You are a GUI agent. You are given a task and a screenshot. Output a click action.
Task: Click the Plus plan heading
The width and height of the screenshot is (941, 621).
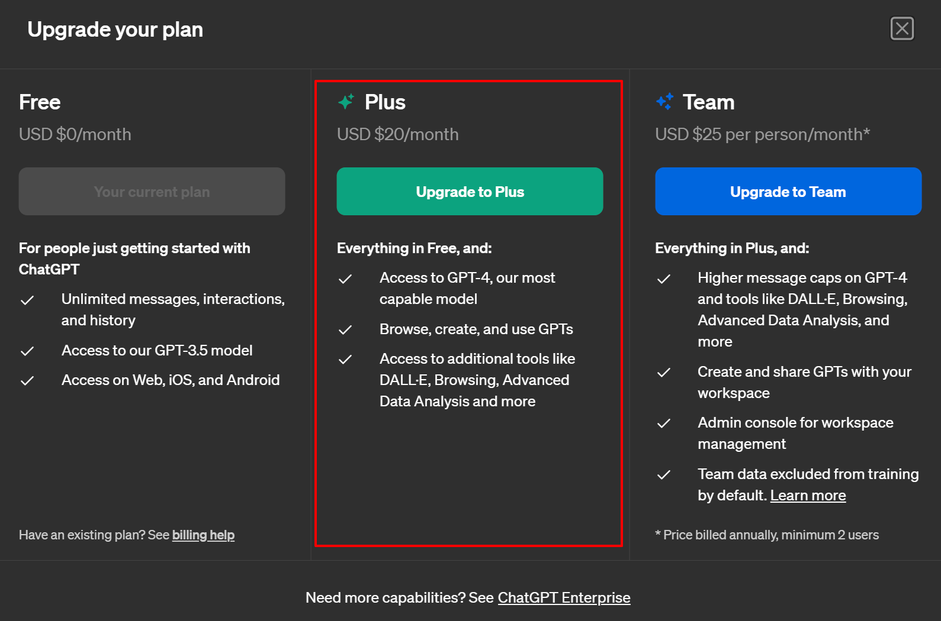pyautogui.click(x=385, y=102)
